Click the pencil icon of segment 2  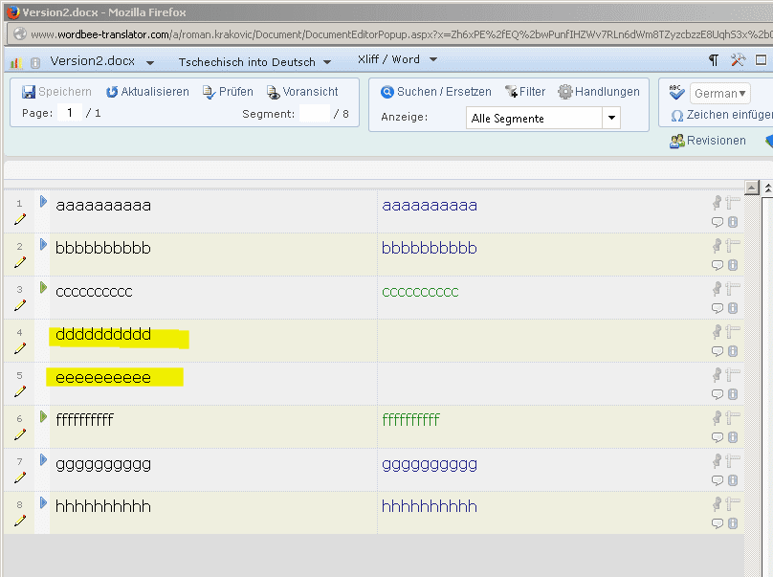click(x=20, y=262)
